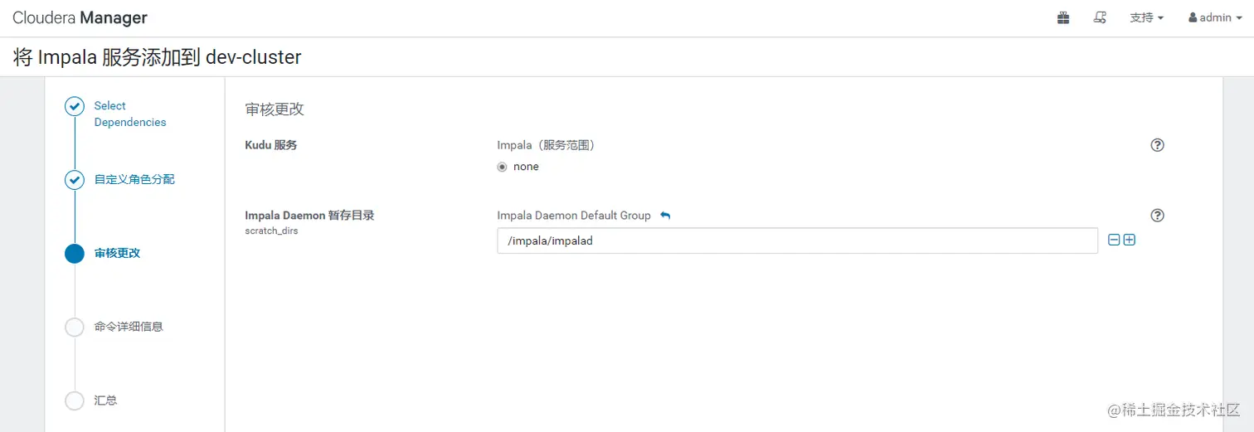
Task: Select the none radio button for Kudu
Action: (x=502, y=167)
